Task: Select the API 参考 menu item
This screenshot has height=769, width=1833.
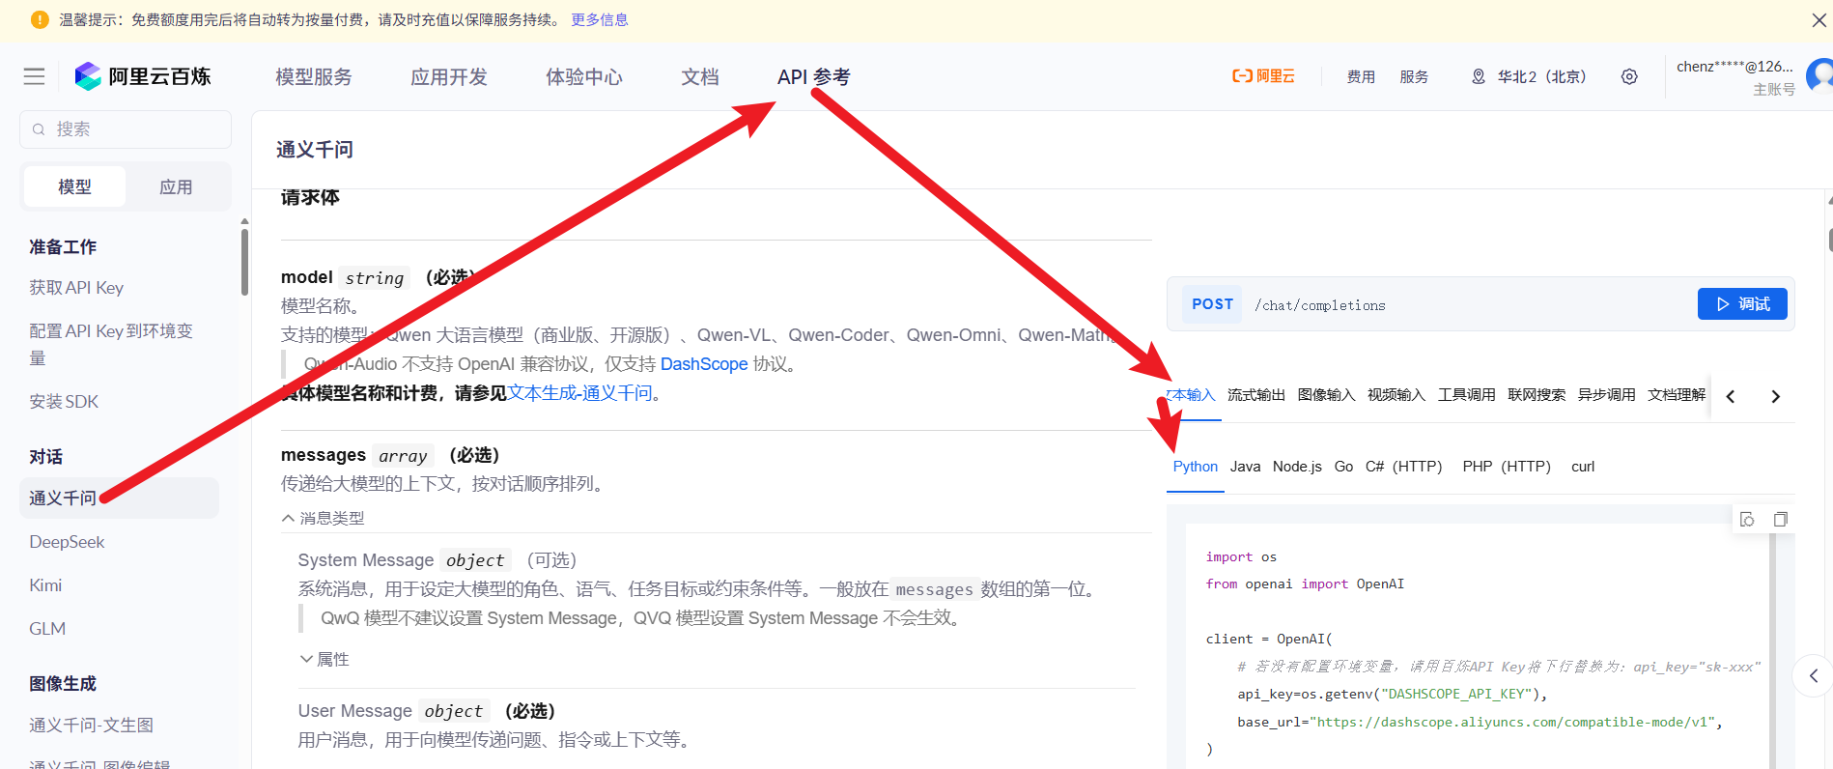Action: (x=814, y=76)
